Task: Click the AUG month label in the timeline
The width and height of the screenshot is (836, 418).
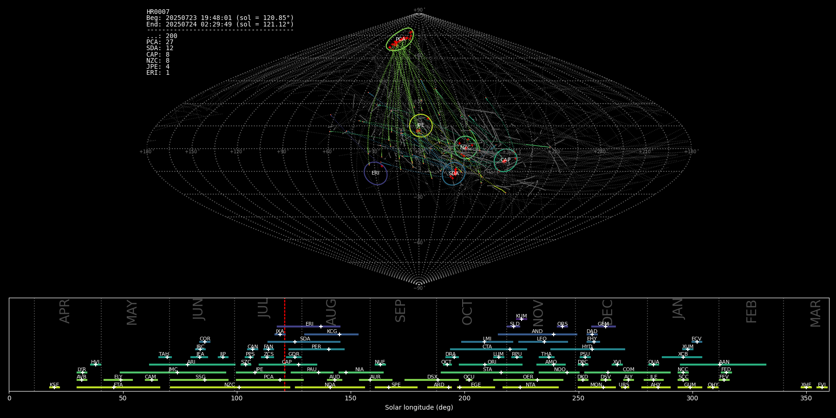Action: click(331, 312)
